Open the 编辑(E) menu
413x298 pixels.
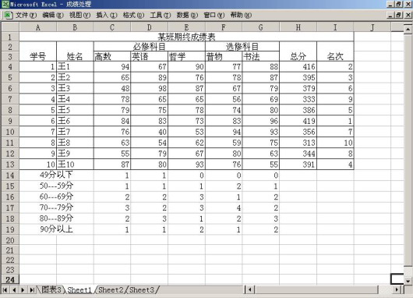point(53,15)
